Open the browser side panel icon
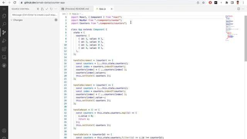 tap(232, 3)
